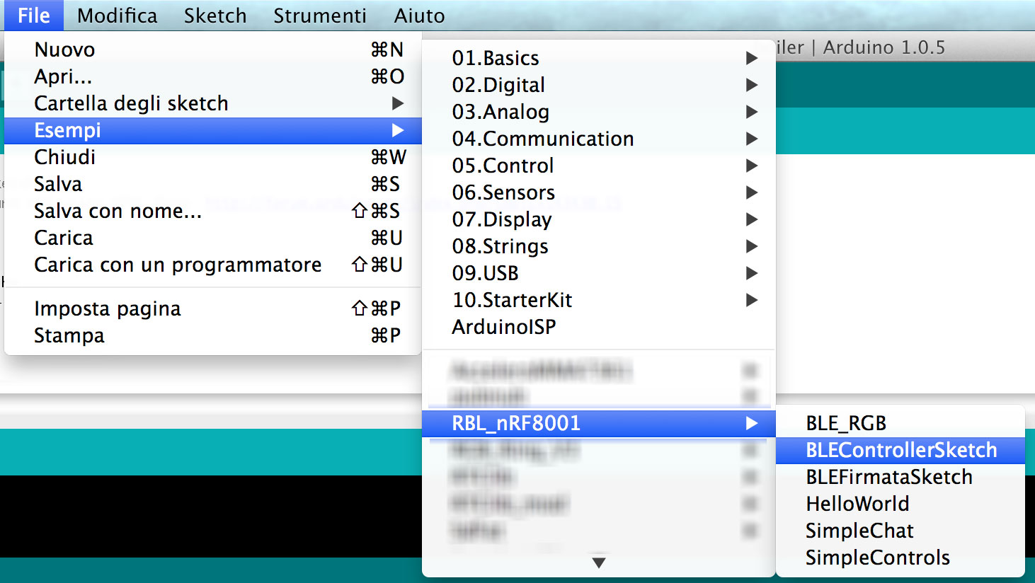
Task: Open the SimpleChat example
Action: (x=859, y=531)
